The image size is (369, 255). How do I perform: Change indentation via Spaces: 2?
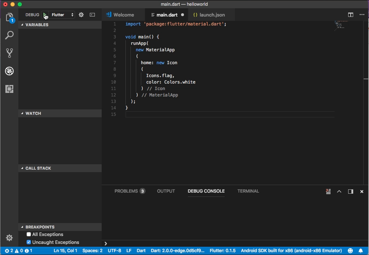click(92, 251)
